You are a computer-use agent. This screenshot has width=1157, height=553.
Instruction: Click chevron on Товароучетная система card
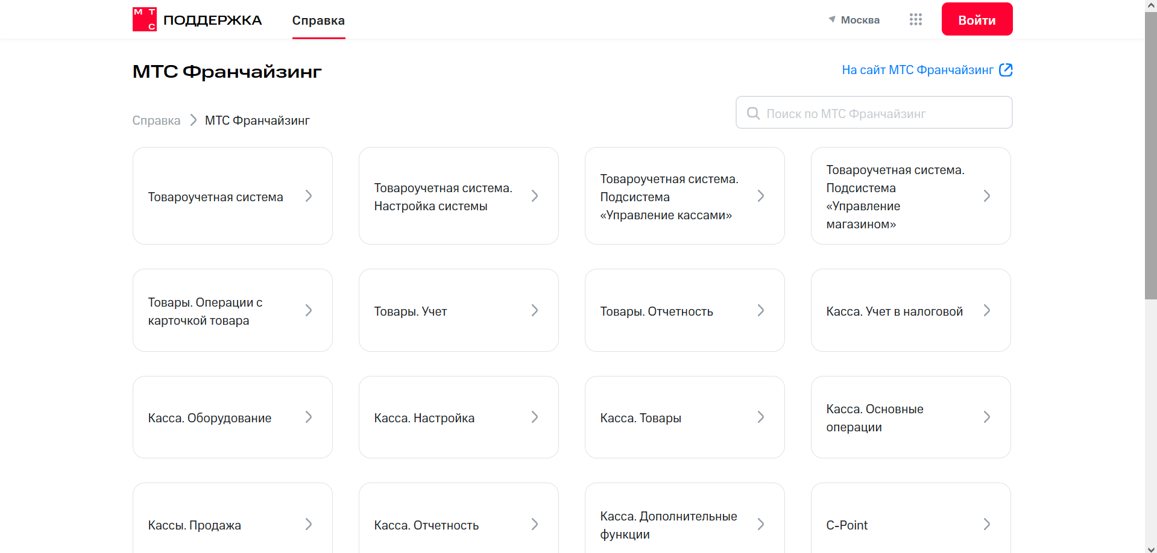(309, 196)
